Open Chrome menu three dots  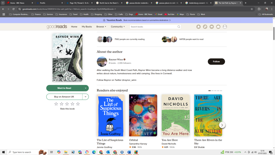272,9
